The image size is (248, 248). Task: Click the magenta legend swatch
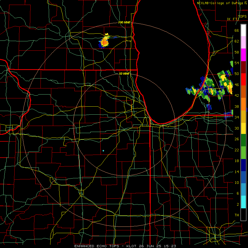point(243,55)
